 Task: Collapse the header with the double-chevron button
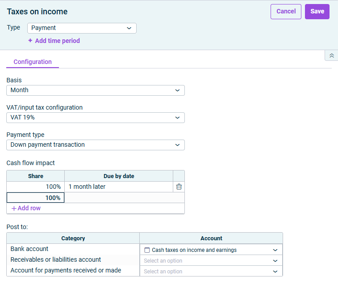pyautogui.click(x=332, y=55)
